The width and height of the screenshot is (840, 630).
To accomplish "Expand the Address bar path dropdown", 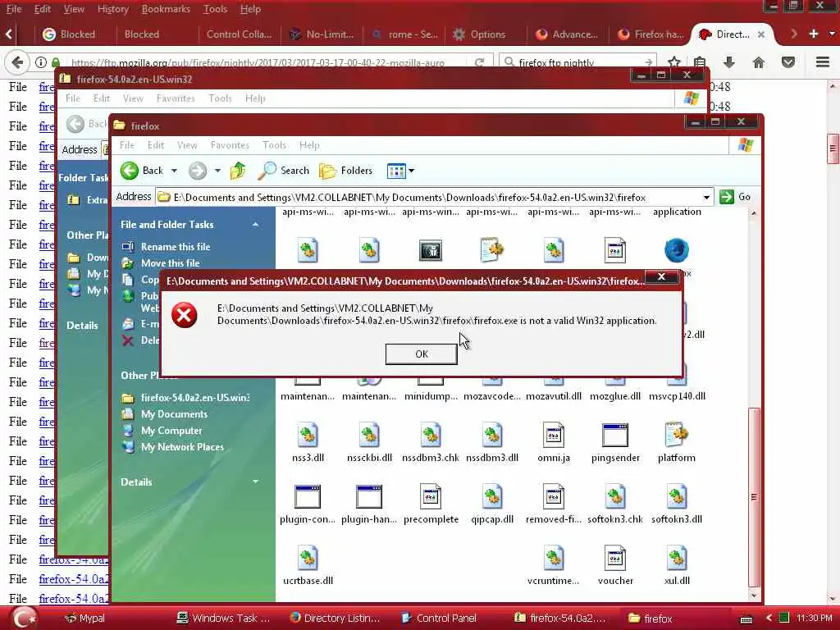I will coord(706,198).
